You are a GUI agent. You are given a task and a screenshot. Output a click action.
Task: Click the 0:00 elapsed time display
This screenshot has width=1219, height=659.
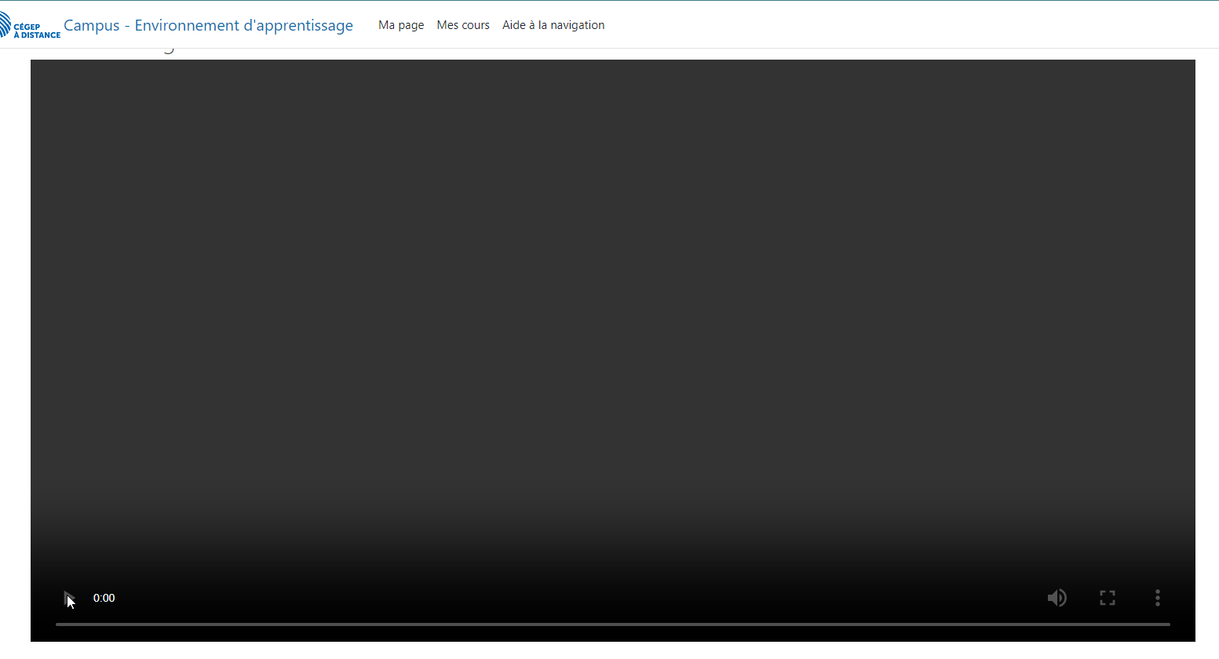104,599
